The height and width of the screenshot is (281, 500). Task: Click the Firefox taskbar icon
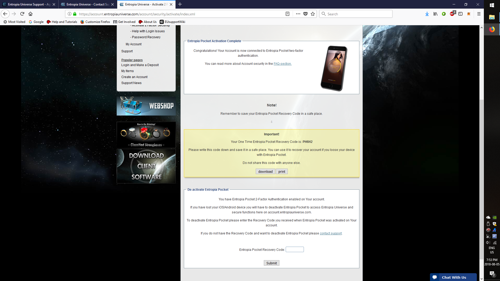(492, 29)
